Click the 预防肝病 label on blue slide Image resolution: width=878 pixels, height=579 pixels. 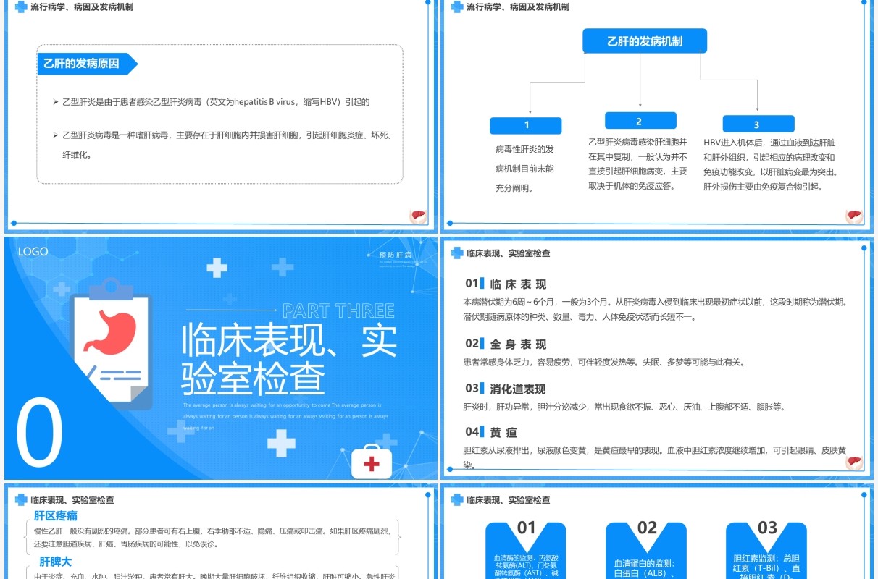(396, 255)
